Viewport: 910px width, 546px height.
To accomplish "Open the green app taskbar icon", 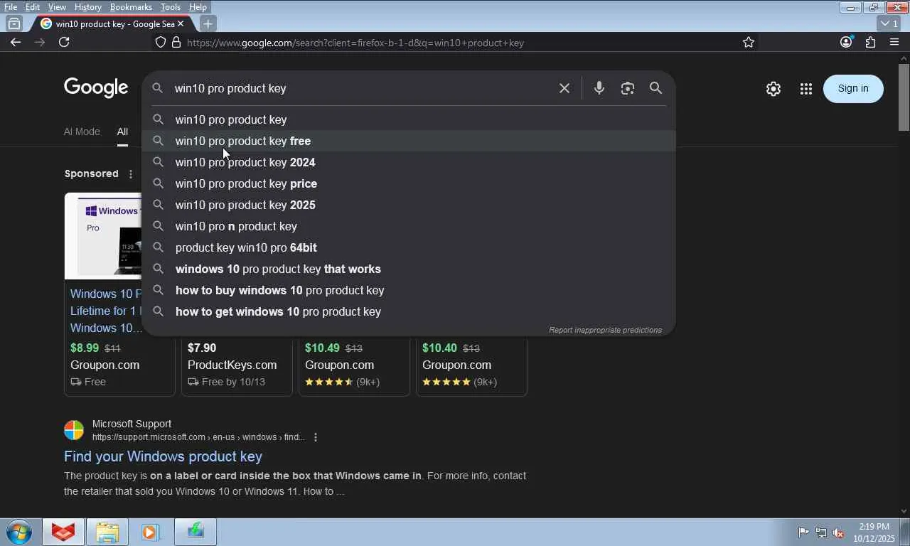I will click(x=195, y=532).
